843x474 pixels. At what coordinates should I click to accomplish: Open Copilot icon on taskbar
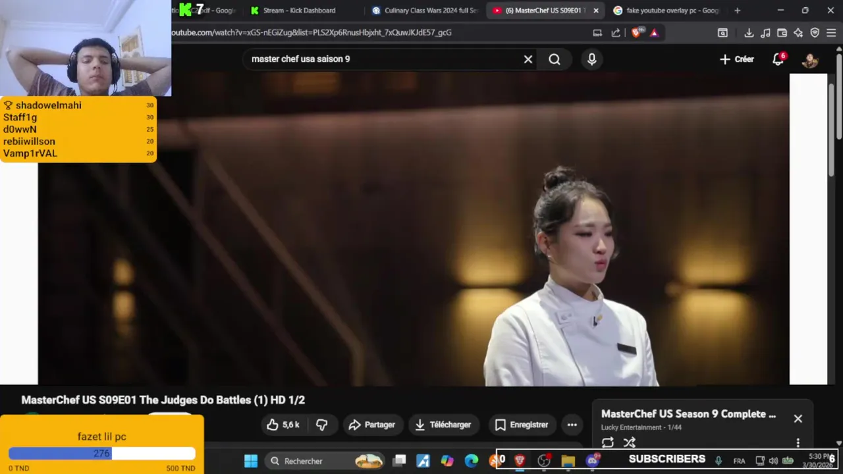coord(447,461)
